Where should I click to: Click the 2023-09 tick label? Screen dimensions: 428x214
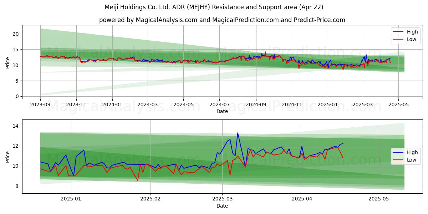(40, 105)
